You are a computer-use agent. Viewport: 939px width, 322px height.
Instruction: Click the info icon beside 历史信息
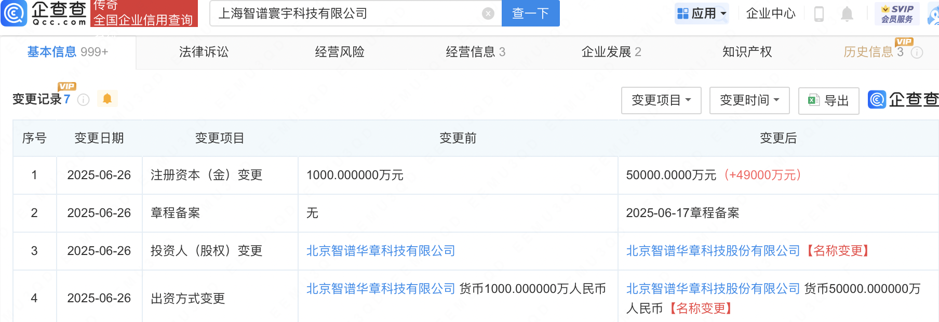(917, 52)
